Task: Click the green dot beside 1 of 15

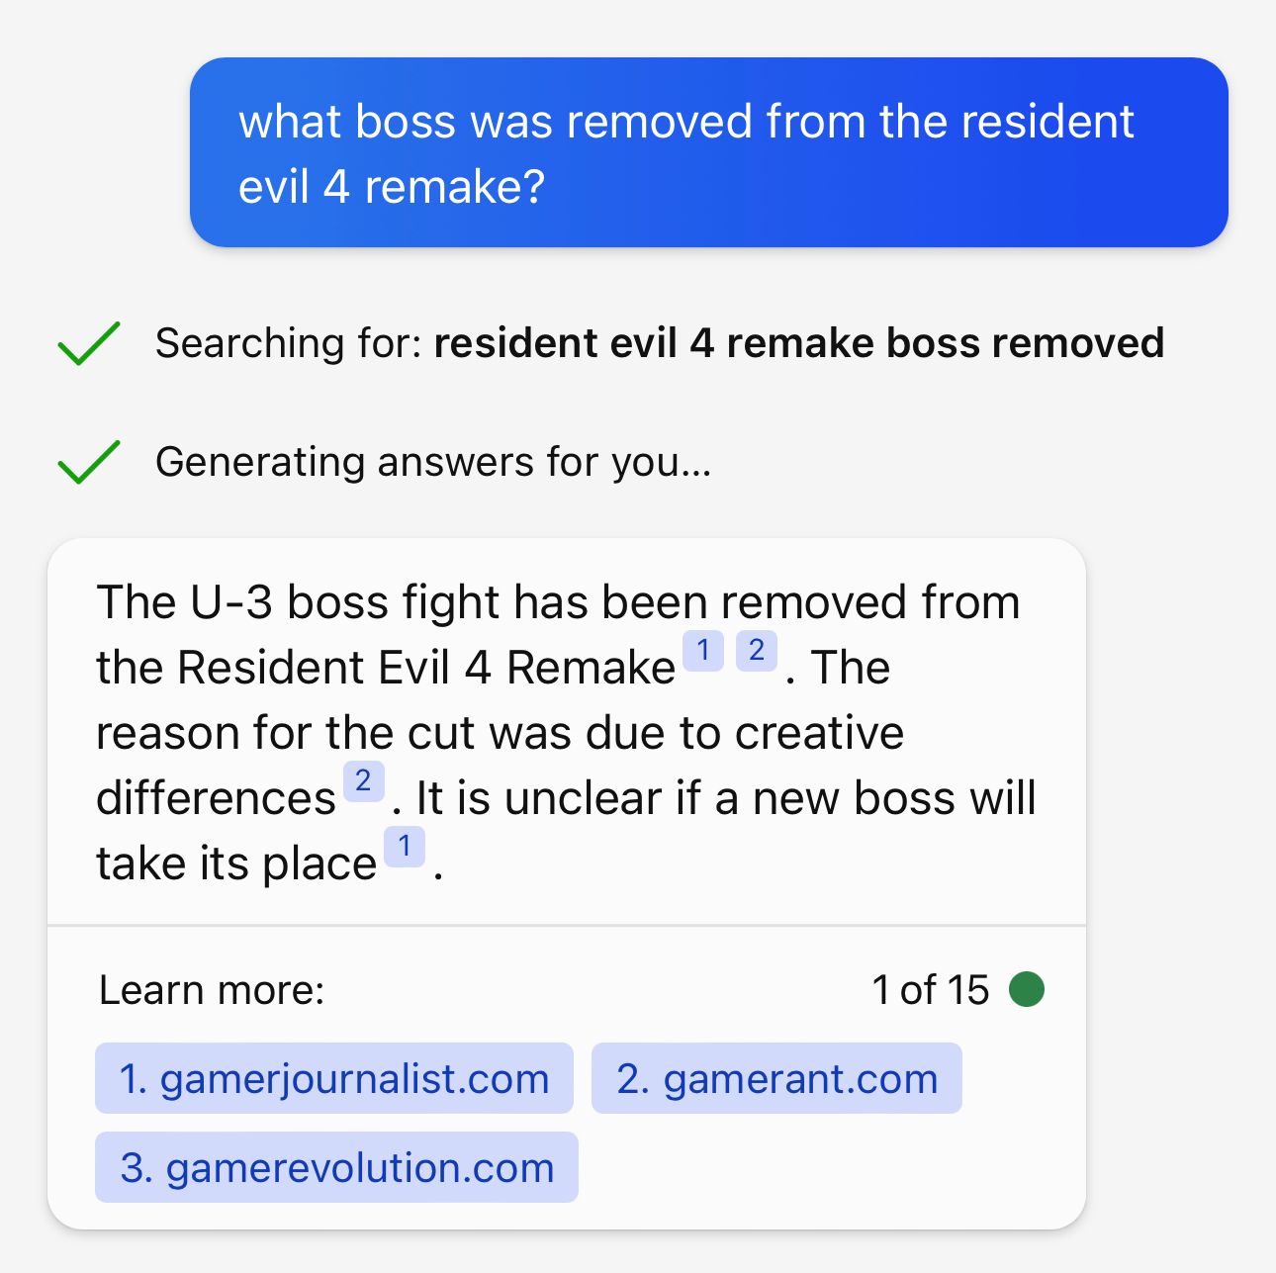Action: point(1027,989)
